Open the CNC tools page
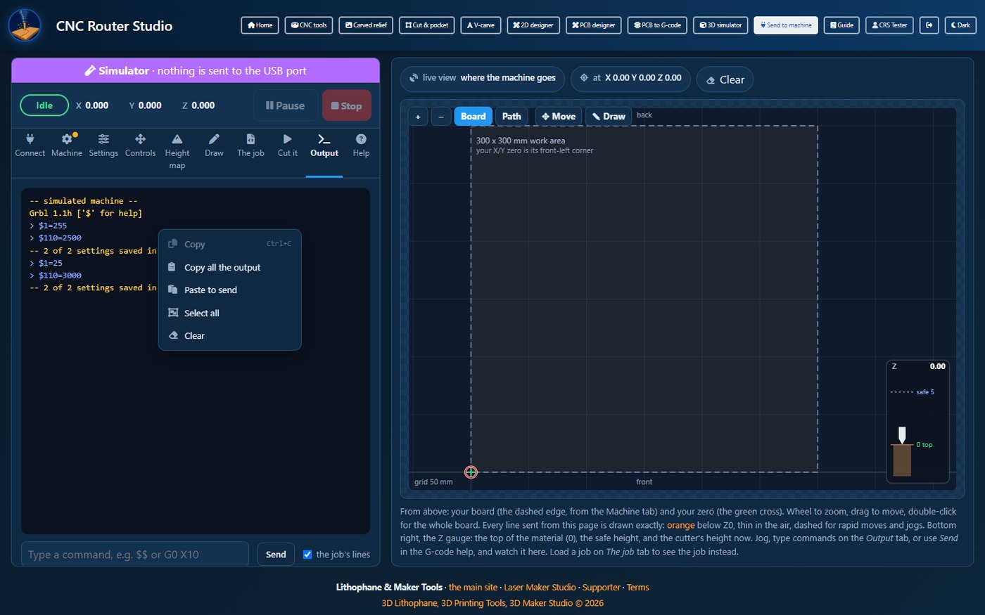Viewport: 985px width, 615px height. coord(309,25)
